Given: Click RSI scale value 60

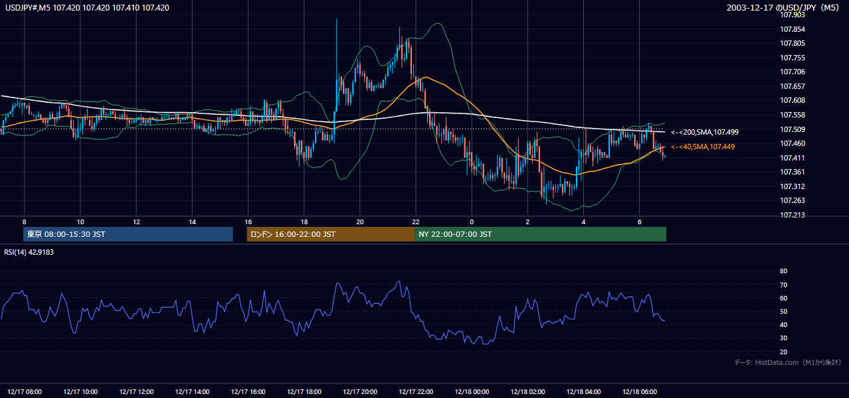Looking at the screenshot, I should point(783,298).
